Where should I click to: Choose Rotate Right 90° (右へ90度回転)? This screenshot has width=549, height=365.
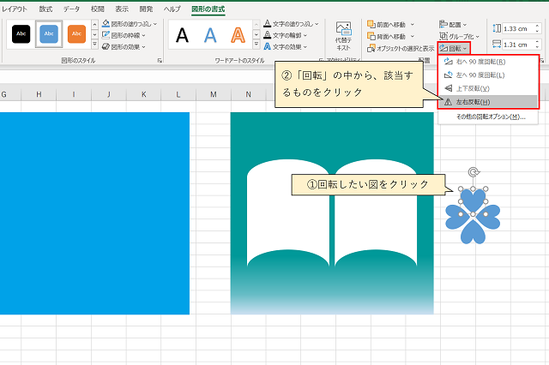(x=488, y=62)
